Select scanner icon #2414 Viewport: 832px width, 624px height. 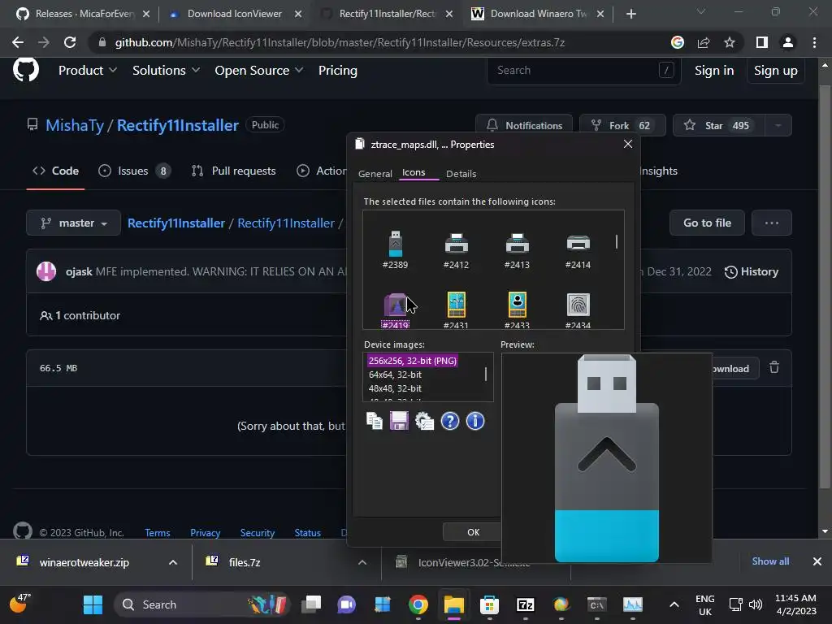(578, 249)
